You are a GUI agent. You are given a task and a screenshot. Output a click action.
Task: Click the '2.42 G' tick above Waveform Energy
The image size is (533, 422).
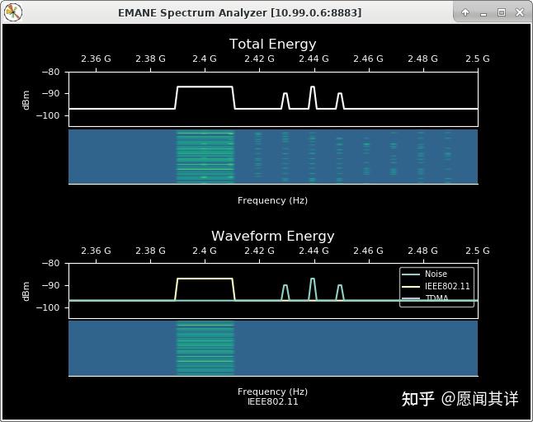(259, 251)
